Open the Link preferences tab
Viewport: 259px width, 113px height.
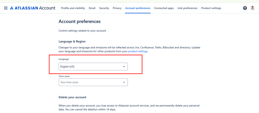pyautogui.click(x=187, y=8)
